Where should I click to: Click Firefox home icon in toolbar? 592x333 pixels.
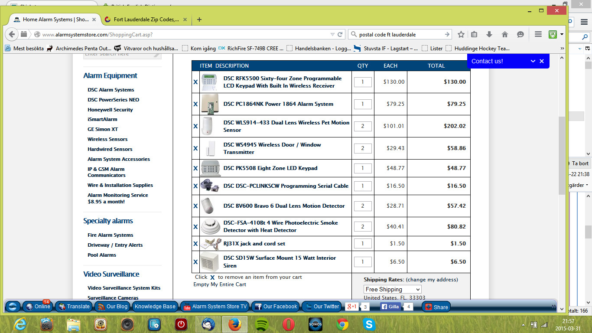point(505,34)
